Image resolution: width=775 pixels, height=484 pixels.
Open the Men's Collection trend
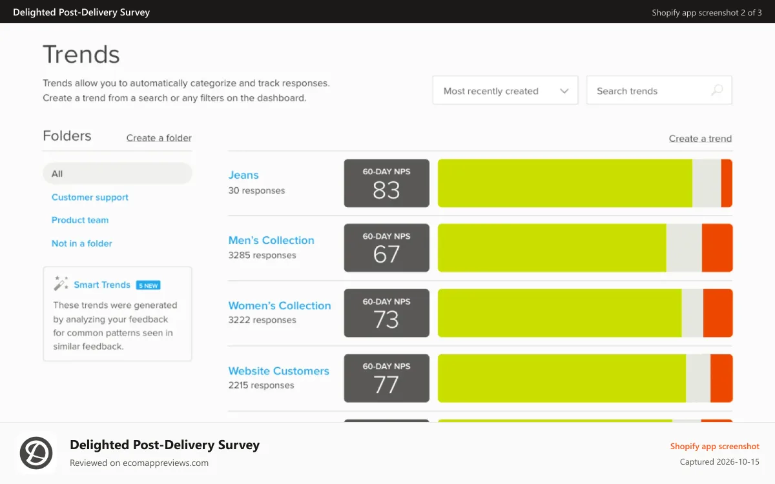click(271, 240)
